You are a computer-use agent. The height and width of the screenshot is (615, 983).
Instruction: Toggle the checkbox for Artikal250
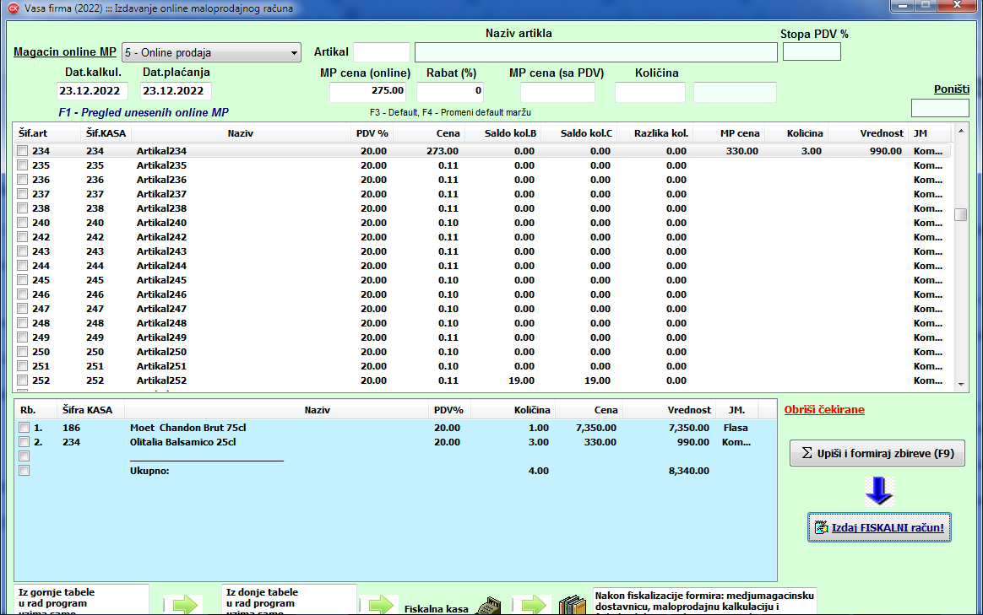point(23,352)
